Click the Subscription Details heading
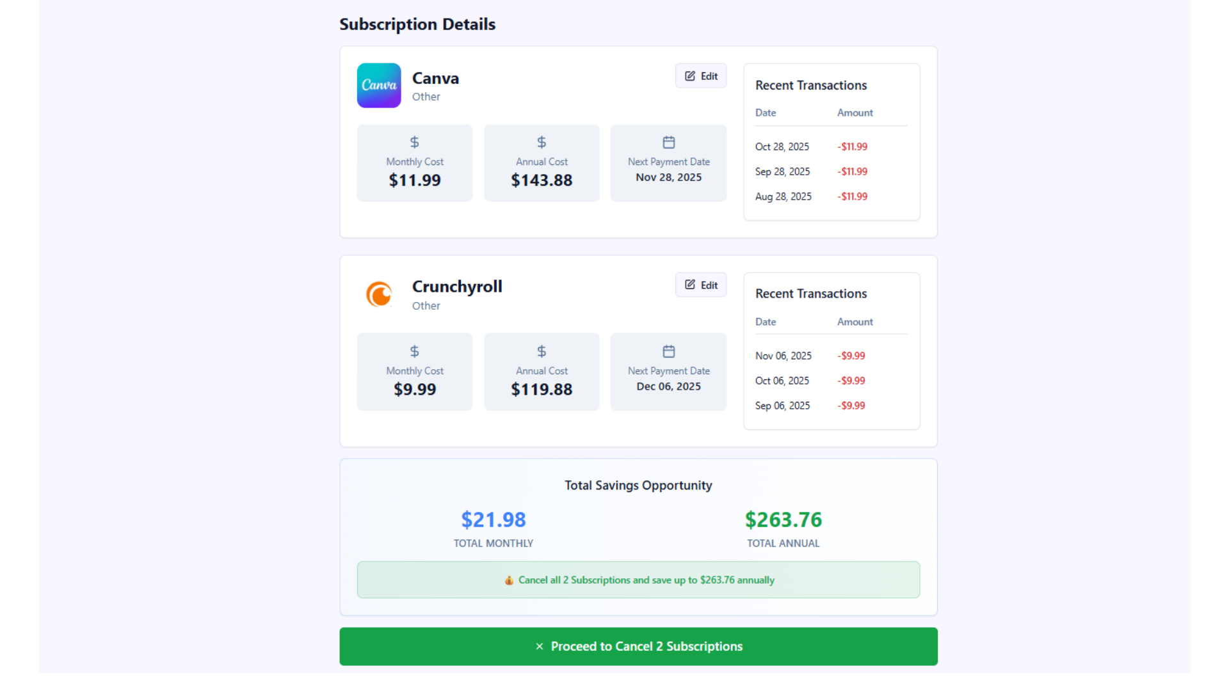 tap(417, 24)
